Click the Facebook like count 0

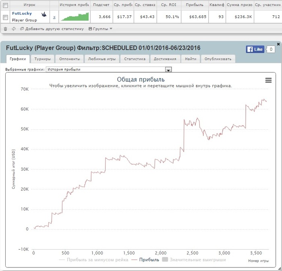tap(271, 49)
